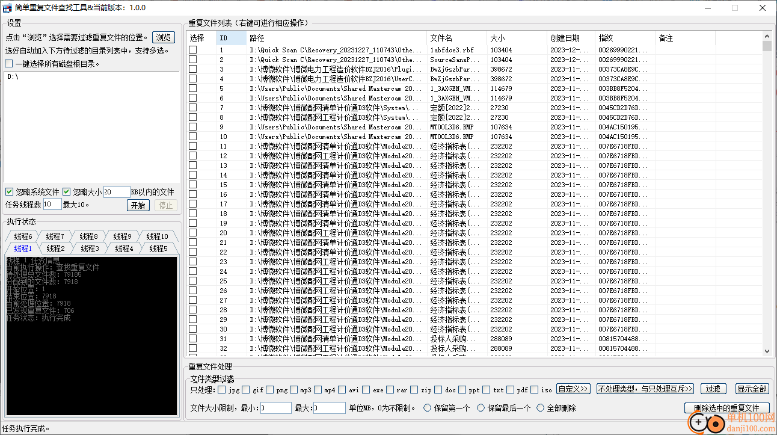The image size is (777, 435).
Task: Enable the zip file type filter
Action: tap(414, 389)
